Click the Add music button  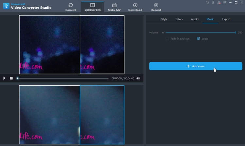point(196,66)
